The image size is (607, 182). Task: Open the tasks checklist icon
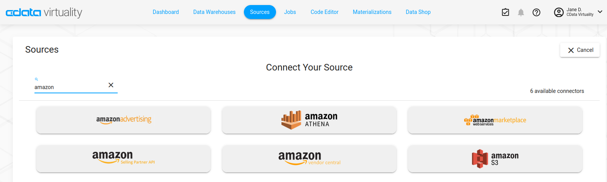coord(505,12)
